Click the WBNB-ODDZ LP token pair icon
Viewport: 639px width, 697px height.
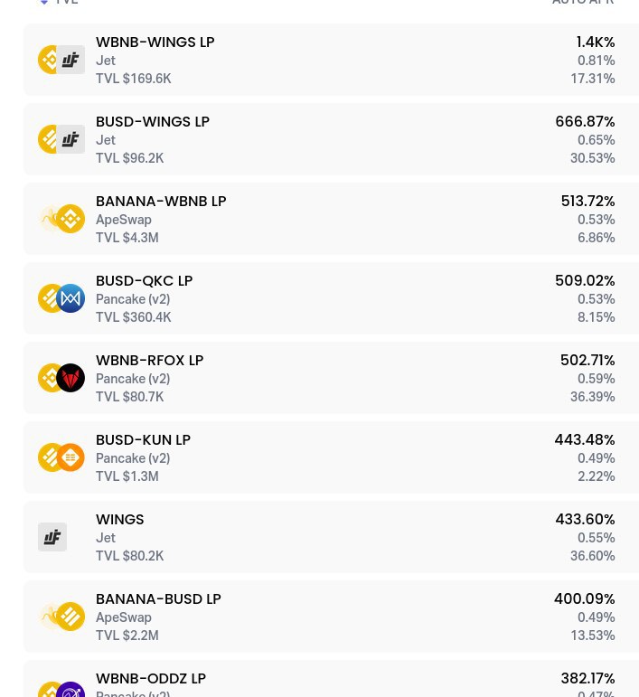tap(61, 690)
